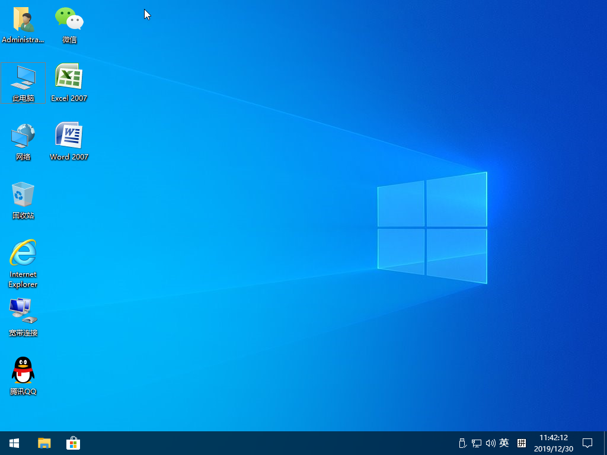This screenshot has width=607, height=455.
Task: Click the USB safely remove tray icon
Action: (462, 443)
